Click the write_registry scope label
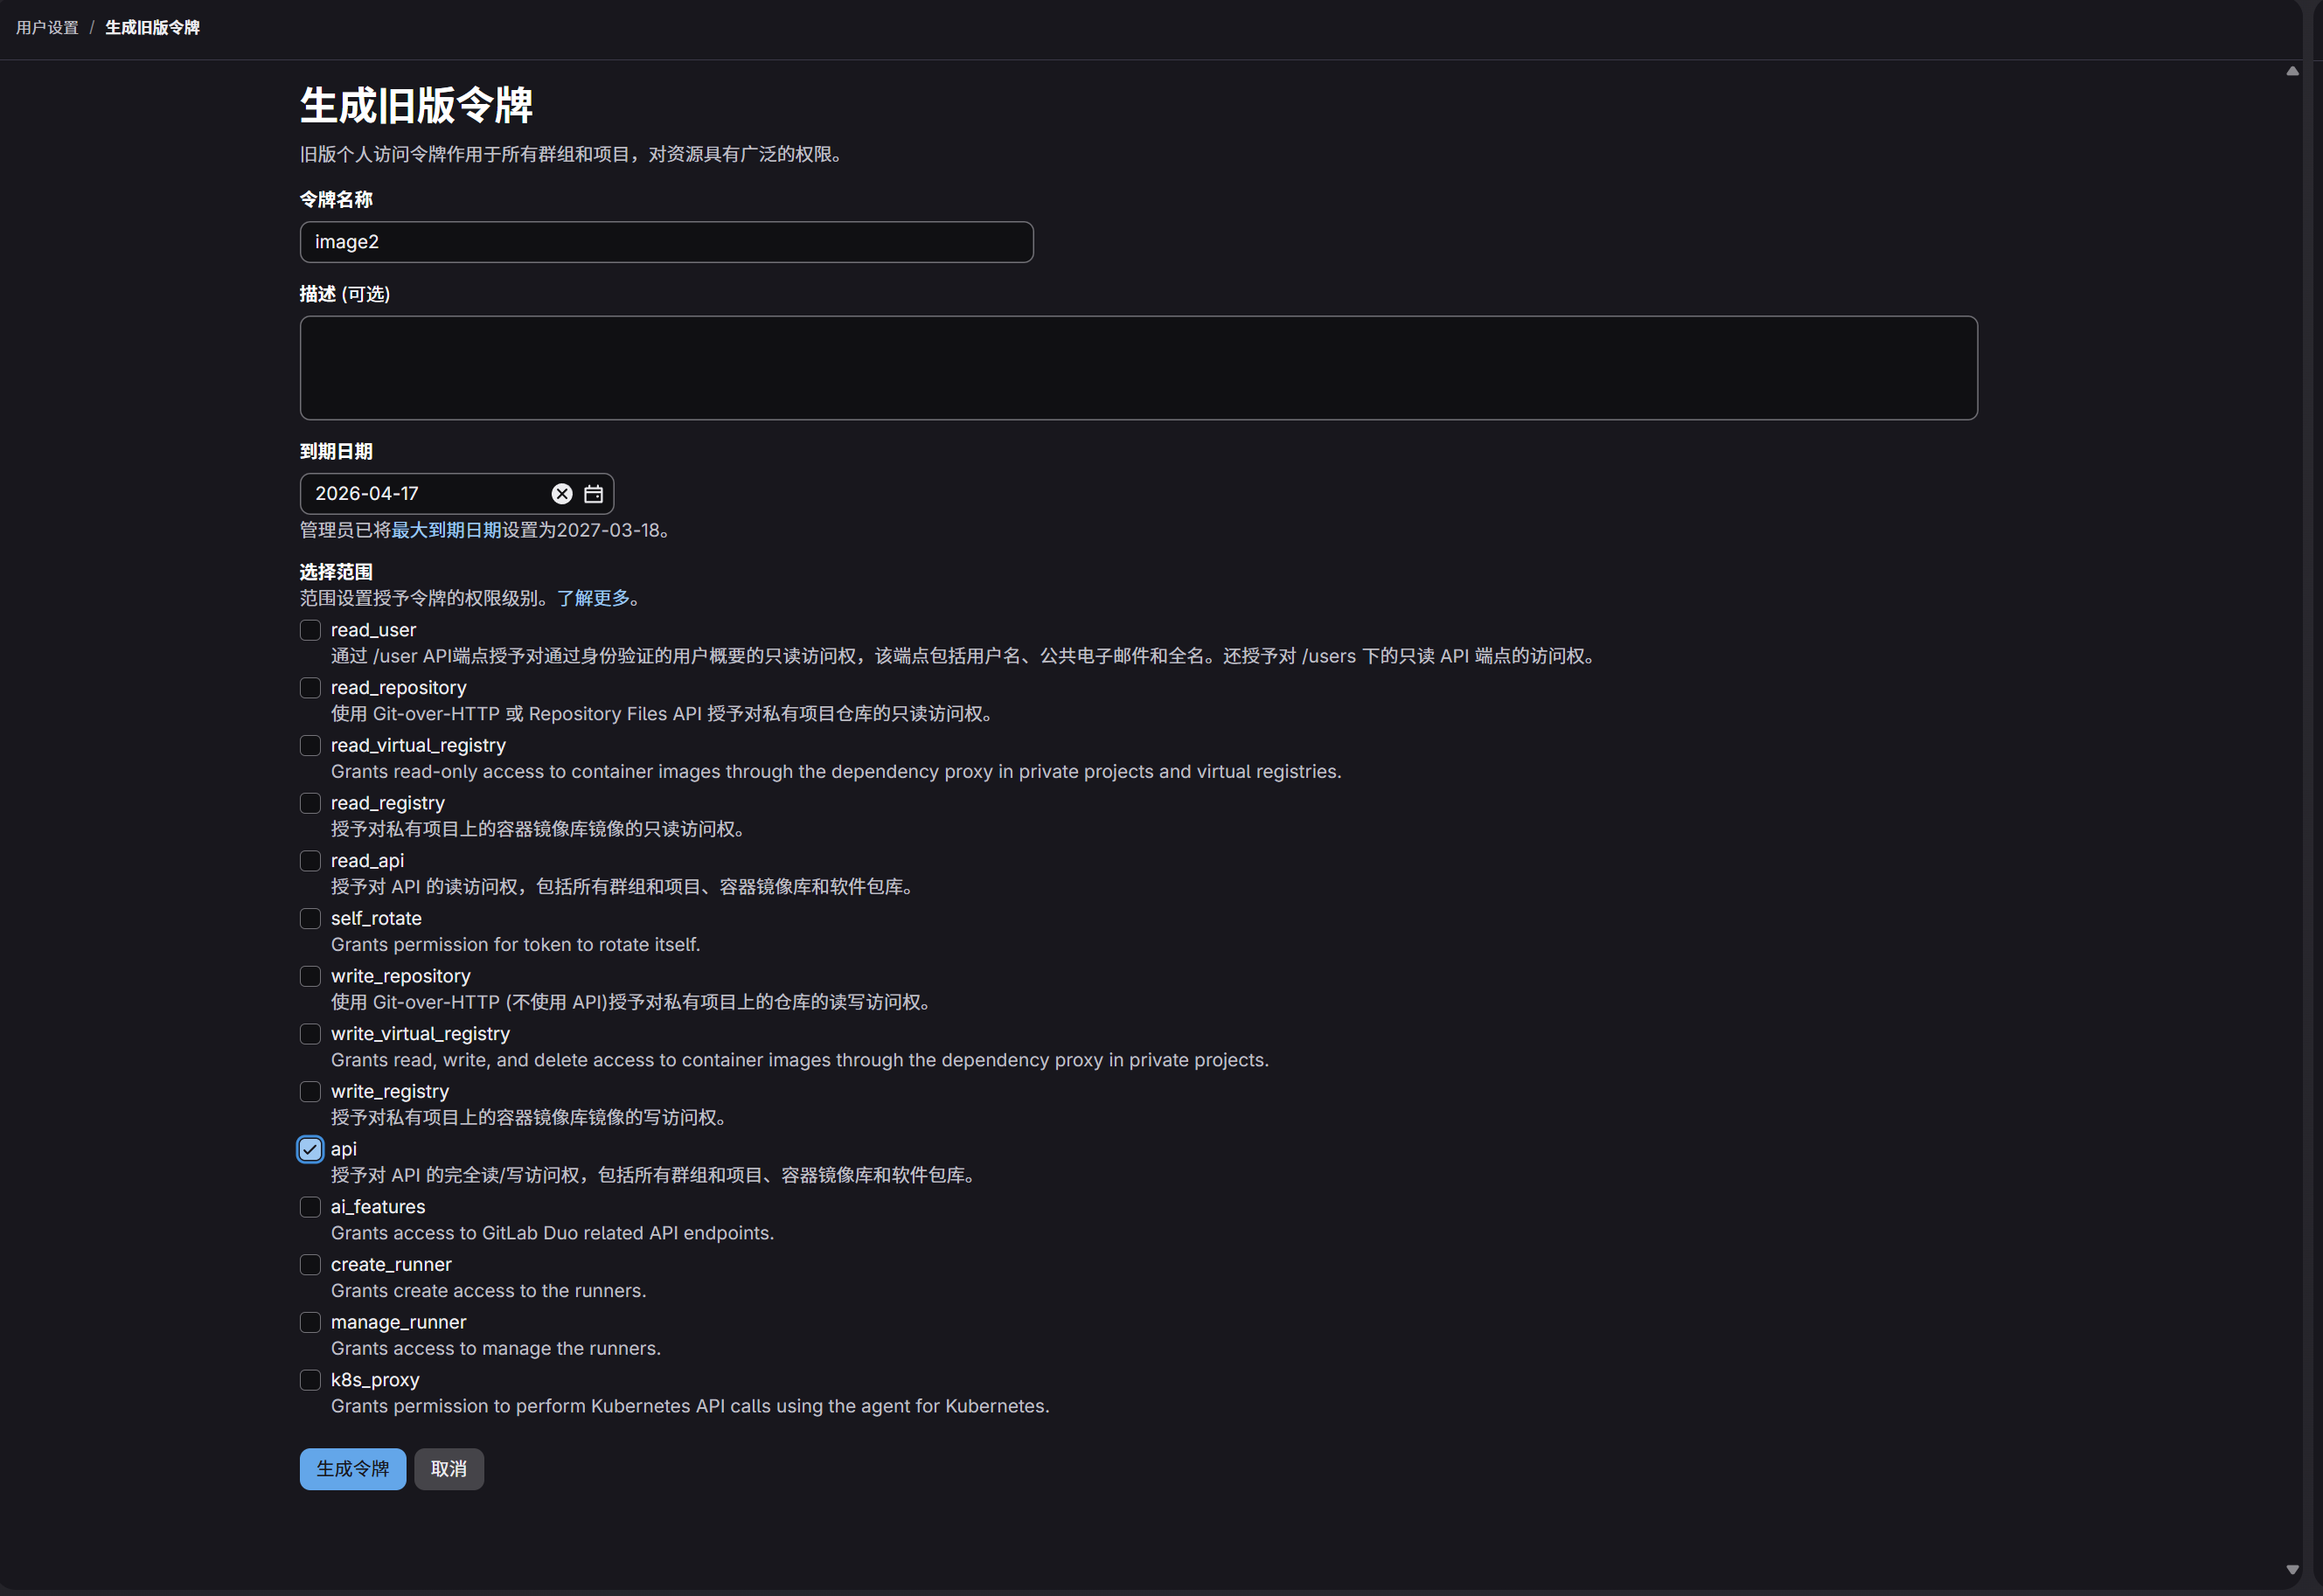Viewport: 2323px width, 1596px height. [390, 1092]
